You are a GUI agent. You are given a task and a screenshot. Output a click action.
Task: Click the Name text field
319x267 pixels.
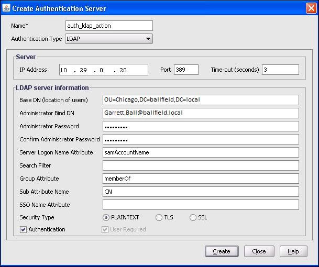(109, 26)
